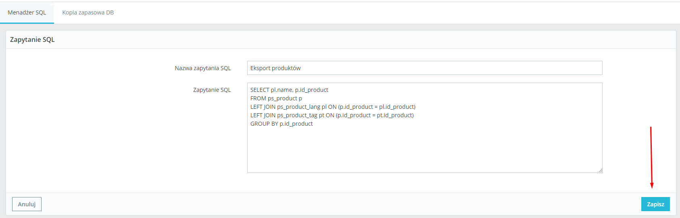
Task: Open the Kopia zapasowa DB tab
Action: (88, 12)
